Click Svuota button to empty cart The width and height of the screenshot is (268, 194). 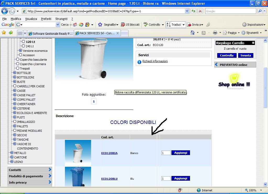(x=245, y=55)
